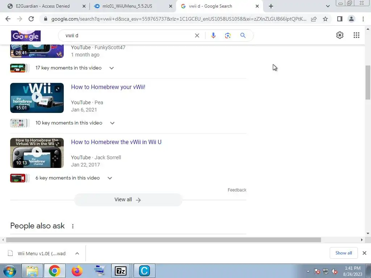Click the forward navigation arrow

point(20,19)
